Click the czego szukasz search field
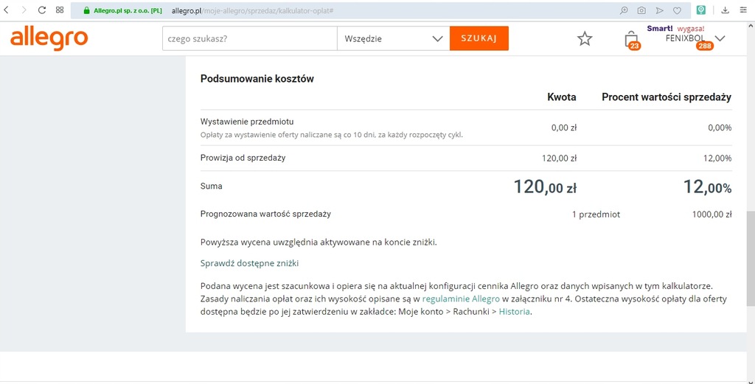The image size is (755, 384). click(x=249, y=39)
